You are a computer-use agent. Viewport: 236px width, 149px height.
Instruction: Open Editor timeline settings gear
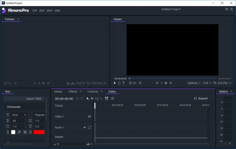112,99
